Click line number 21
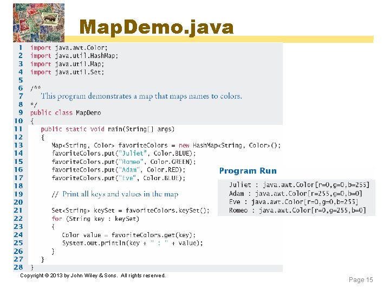This screenshot has height=293, width=390. click(x=18, y=211)
